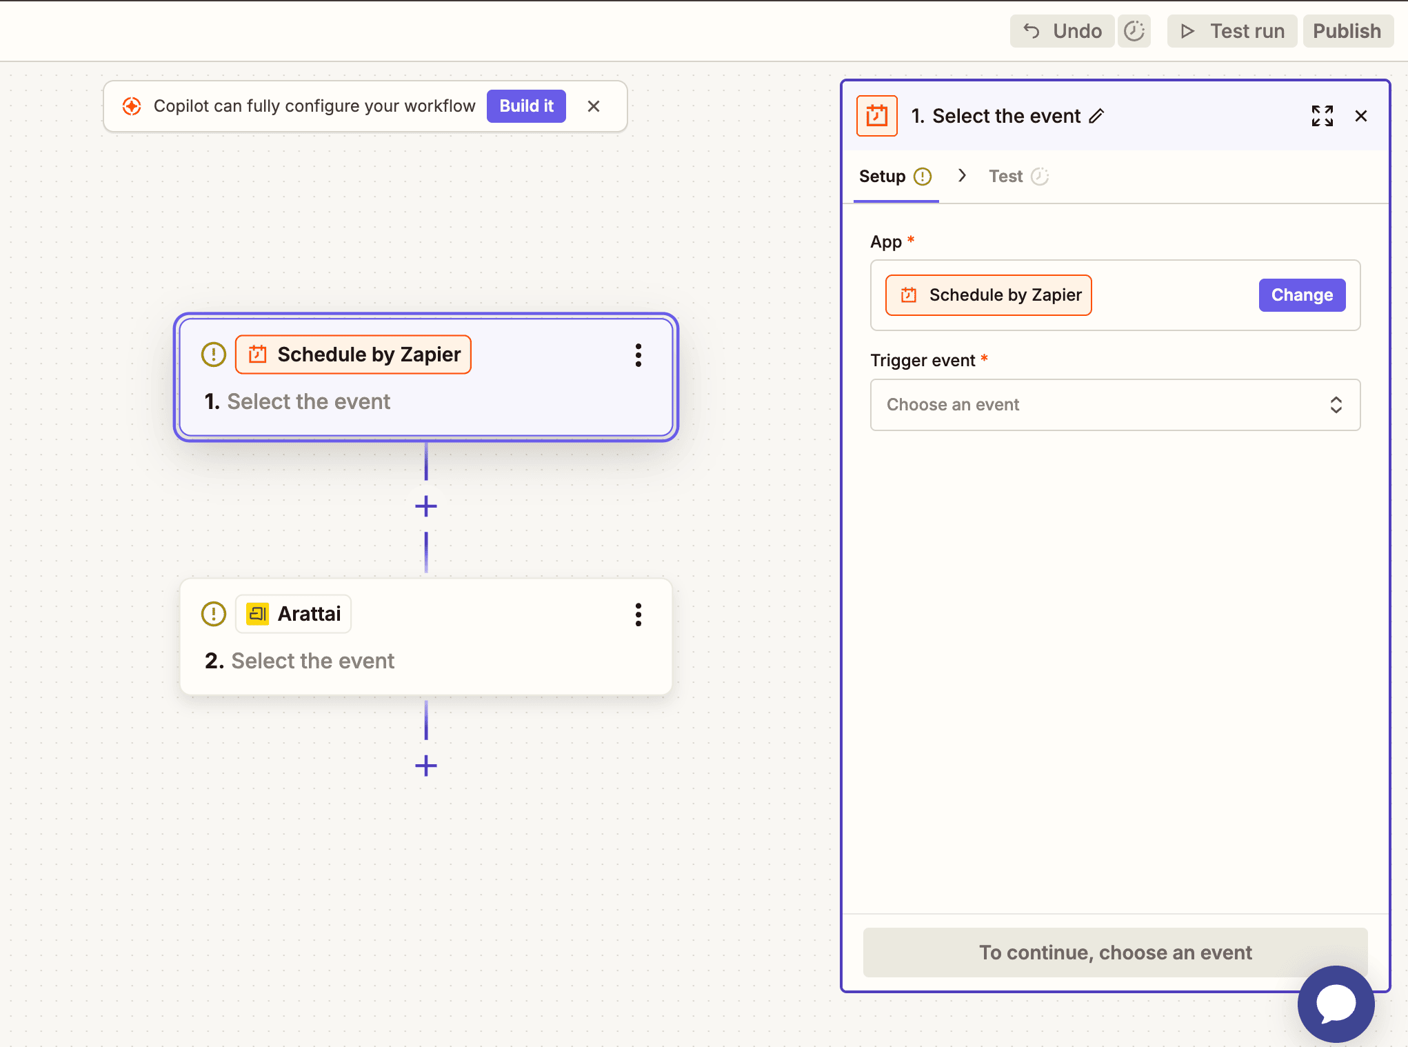Click the Build it button
Image resolution: width=1408 pixels, height=1047 pixels.
click(x=526, y=106)
